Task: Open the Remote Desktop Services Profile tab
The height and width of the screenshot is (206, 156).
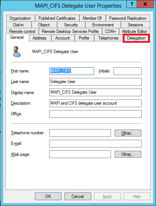Action: click(x=70, y=31)
